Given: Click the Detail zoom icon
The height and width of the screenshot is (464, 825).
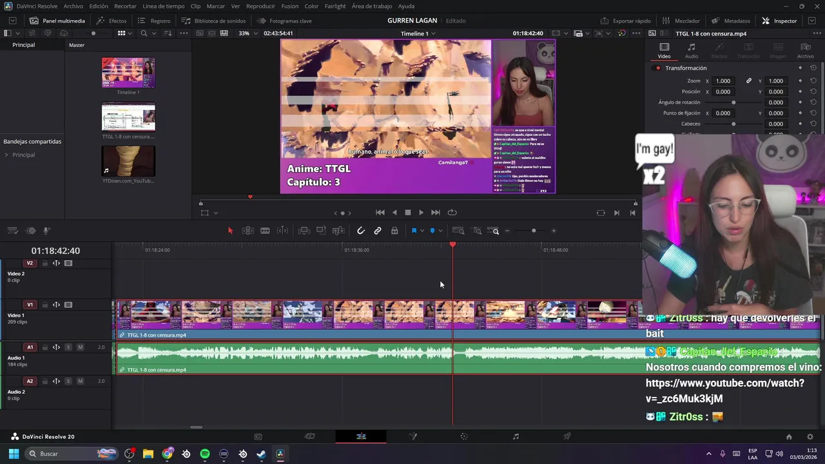Looking at the screenshot, I should (477, 231).
